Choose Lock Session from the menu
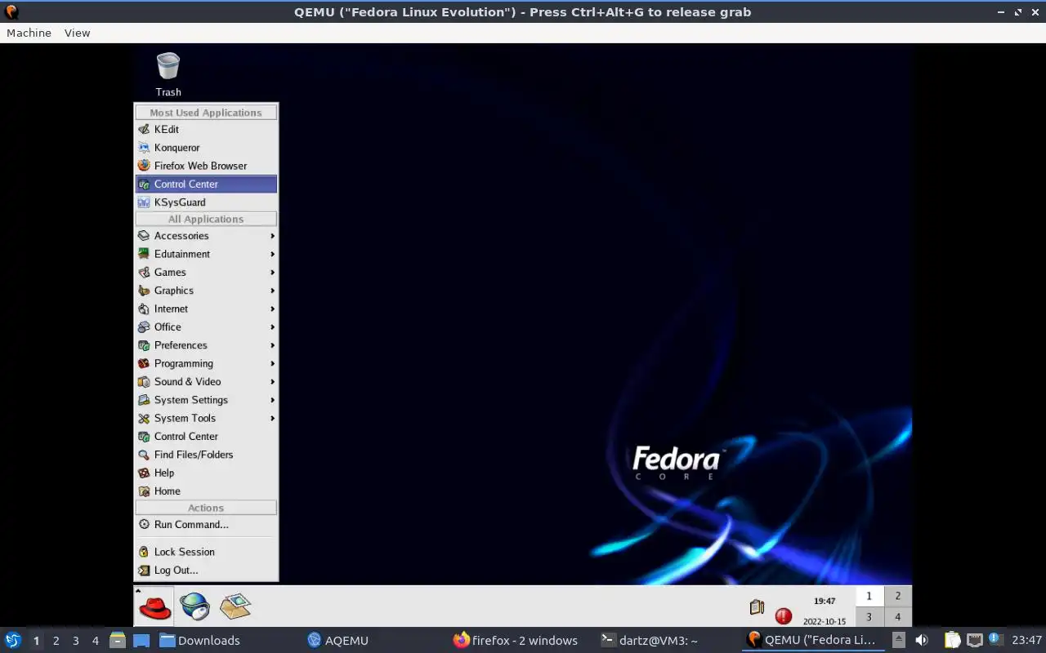Screen dimensions: 1046x653 click(206, 552)
